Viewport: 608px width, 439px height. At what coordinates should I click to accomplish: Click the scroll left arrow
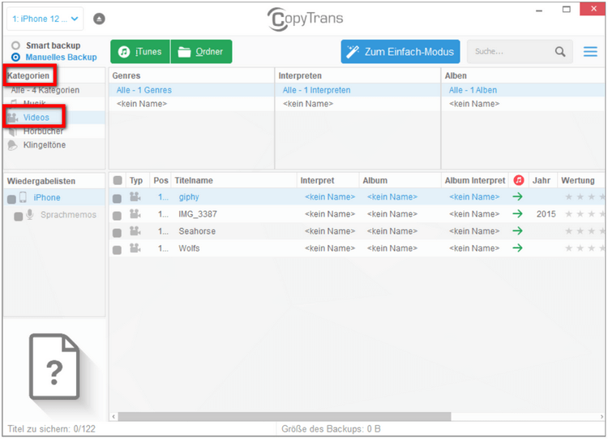pyautogui.click(x=113, y=416)
